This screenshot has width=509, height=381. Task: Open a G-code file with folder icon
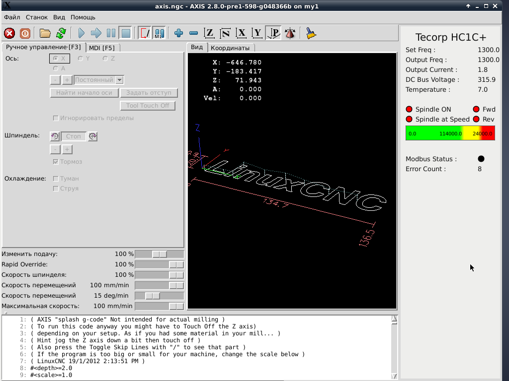tap(45, 33)
